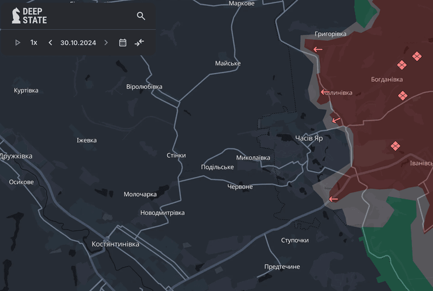This screenshot has height=291, width=433.
Task: Click the compare arrows icon
Action: click(x=139, y=43)
